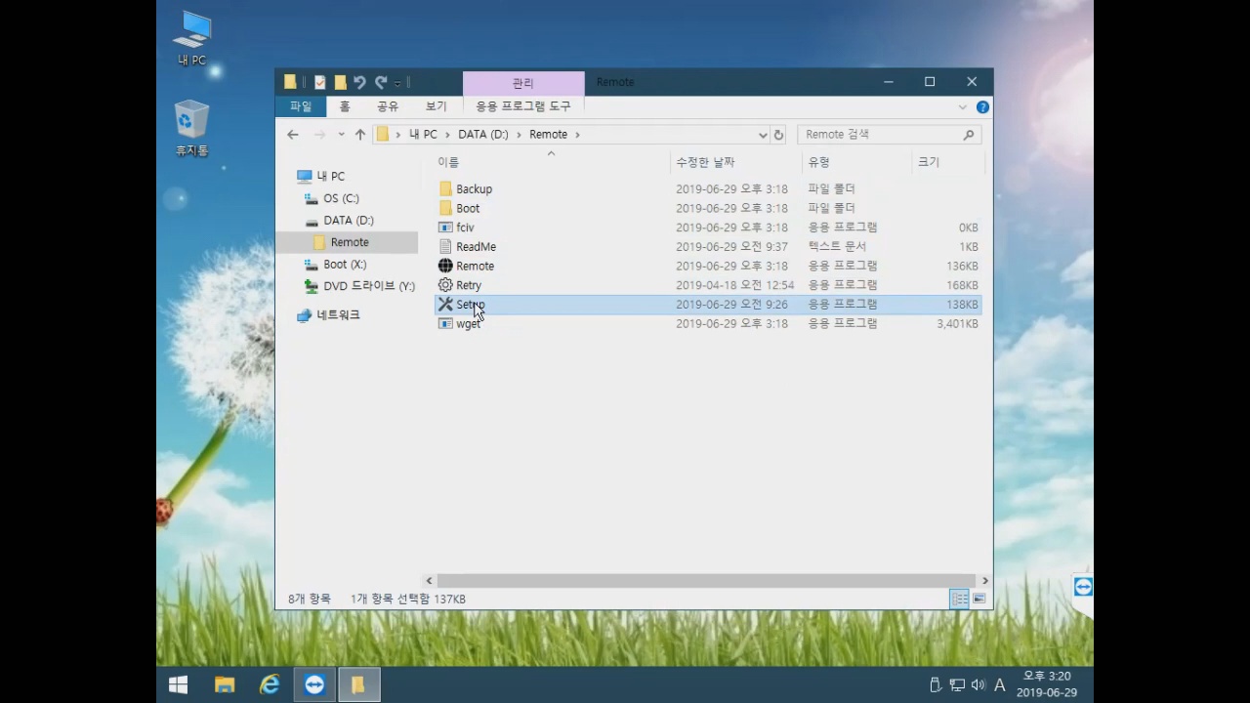
Task: Click the horizontal scrollbar track
Action: coord(705,581)
